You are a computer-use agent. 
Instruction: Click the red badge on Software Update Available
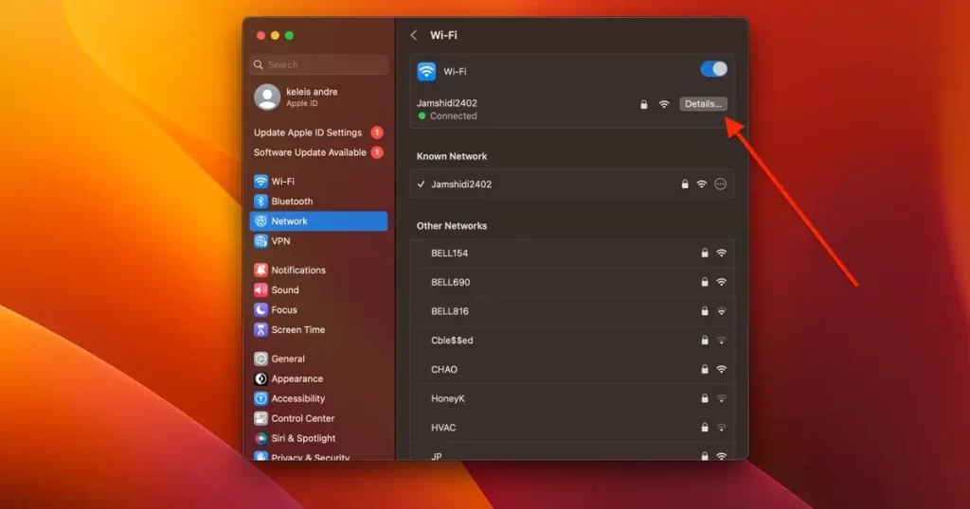[377, 152]
